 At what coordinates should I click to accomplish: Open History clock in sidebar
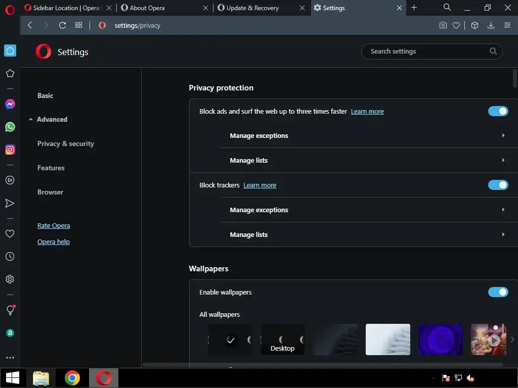[x=10, y=256]
